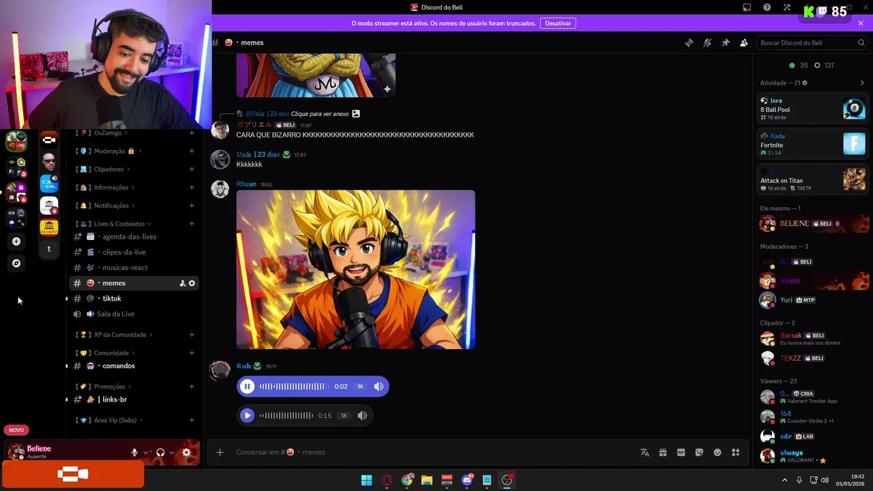873x491 pixels.
Task: Mute the microphone in user panel
Action: tap(134, 452)
